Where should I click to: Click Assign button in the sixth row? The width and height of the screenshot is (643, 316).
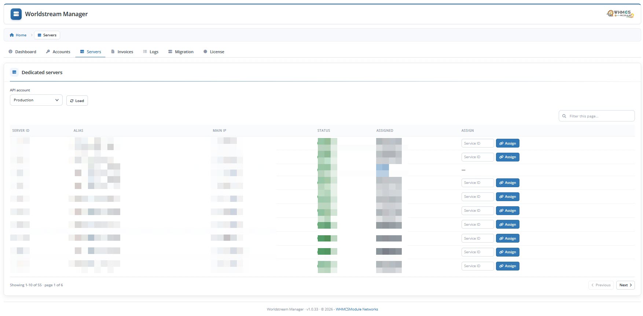(508, 211)
